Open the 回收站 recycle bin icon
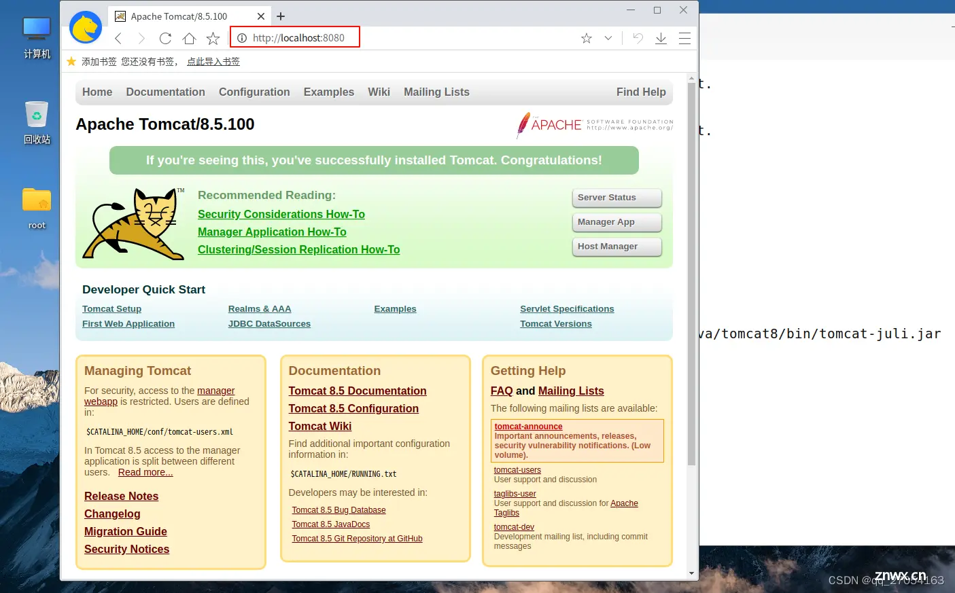The height and width of the screenshot is (593, 955). coord(37,123)
